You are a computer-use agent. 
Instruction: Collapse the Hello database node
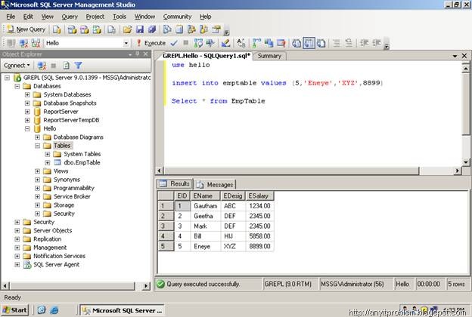point(27,128)
